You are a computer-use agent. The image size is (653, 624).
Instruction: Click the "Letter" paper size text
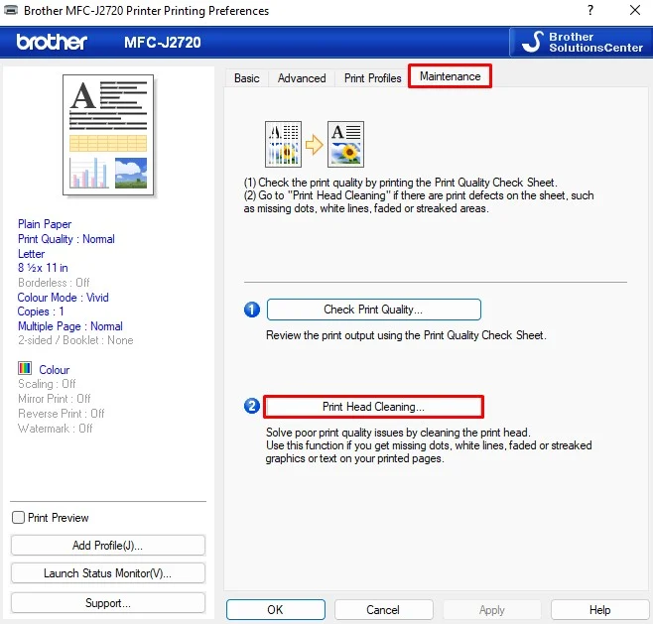(31, 254)
